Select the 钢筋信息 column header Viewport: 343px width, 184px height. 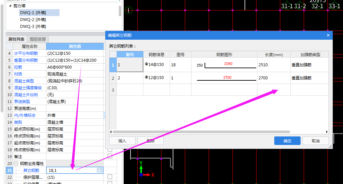click(x=157, y=54)
